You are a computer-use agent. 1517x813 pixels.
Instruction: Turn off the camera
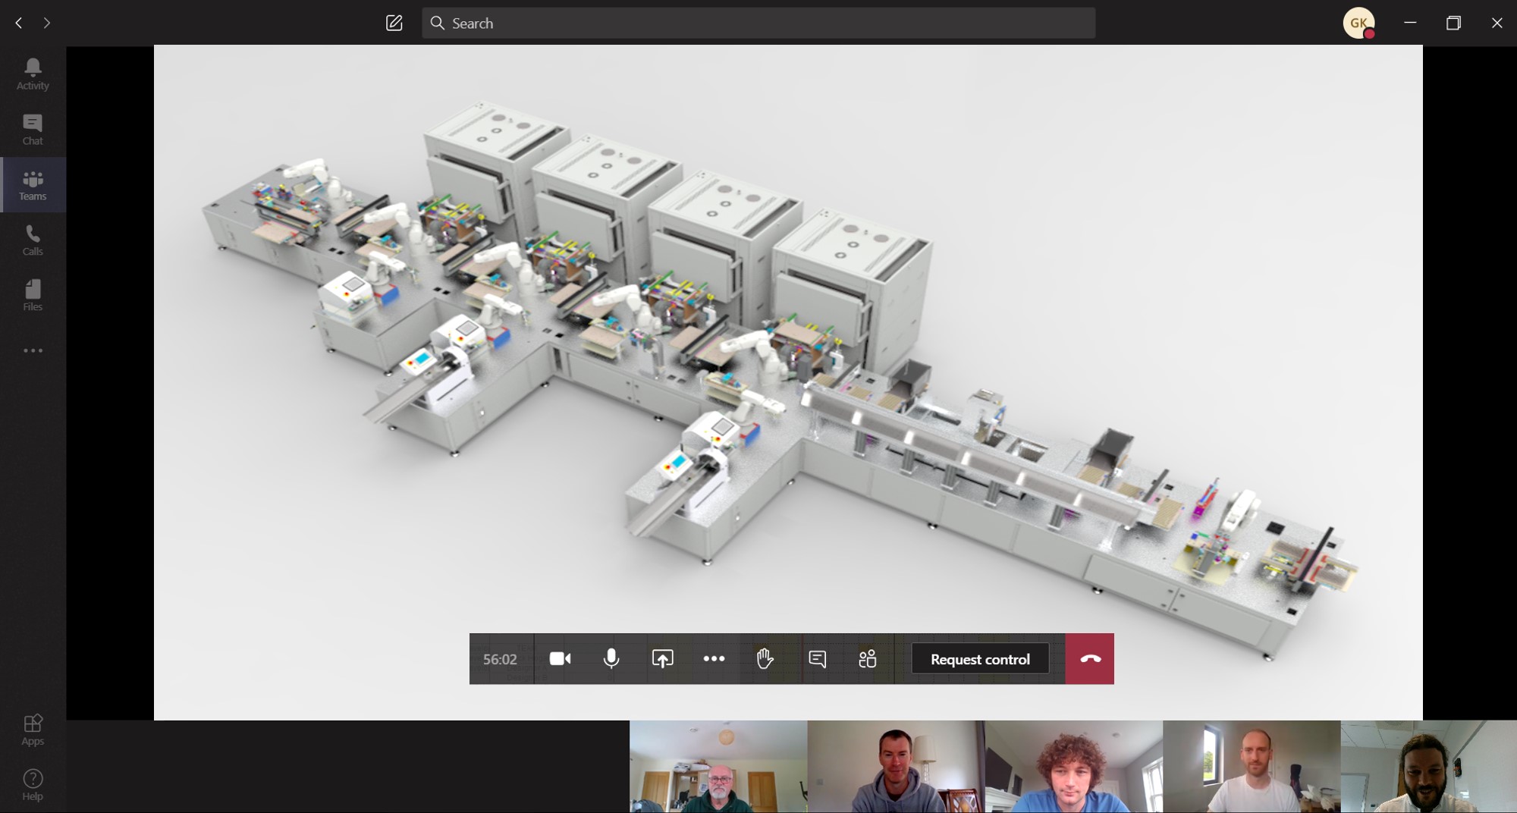560,659
